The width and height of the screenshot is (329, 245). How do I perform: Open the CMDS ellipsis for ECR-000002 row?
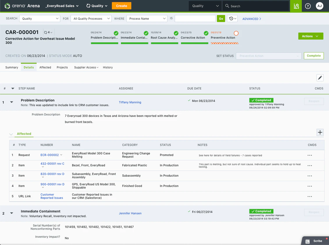point(310,155)
